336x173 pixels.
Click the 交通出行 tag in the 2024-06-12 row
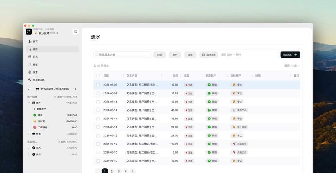[x=239, y=144]
